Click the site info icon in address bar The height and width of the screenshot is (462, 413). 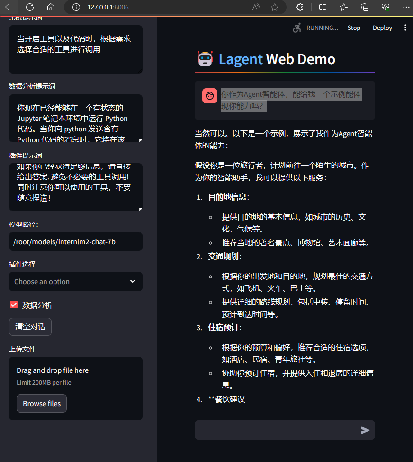(77, 7)
